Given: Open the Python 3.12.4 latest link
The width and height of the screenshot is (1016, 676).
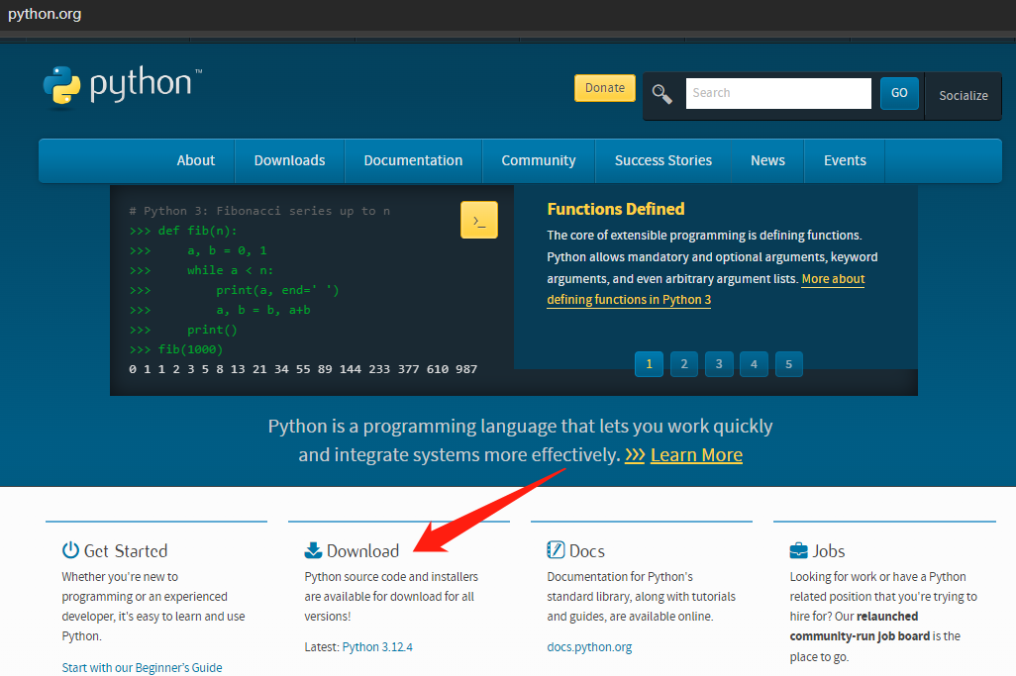Looking at the screenshot, I should pos(377,647).
